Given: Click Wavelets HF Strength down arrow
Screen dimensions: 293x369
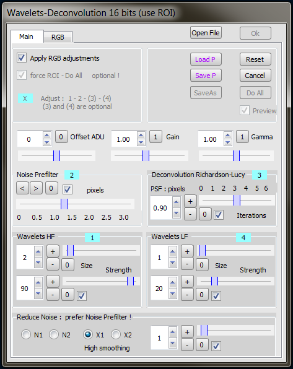Looking at the screenshot, I should pos(38,293).
